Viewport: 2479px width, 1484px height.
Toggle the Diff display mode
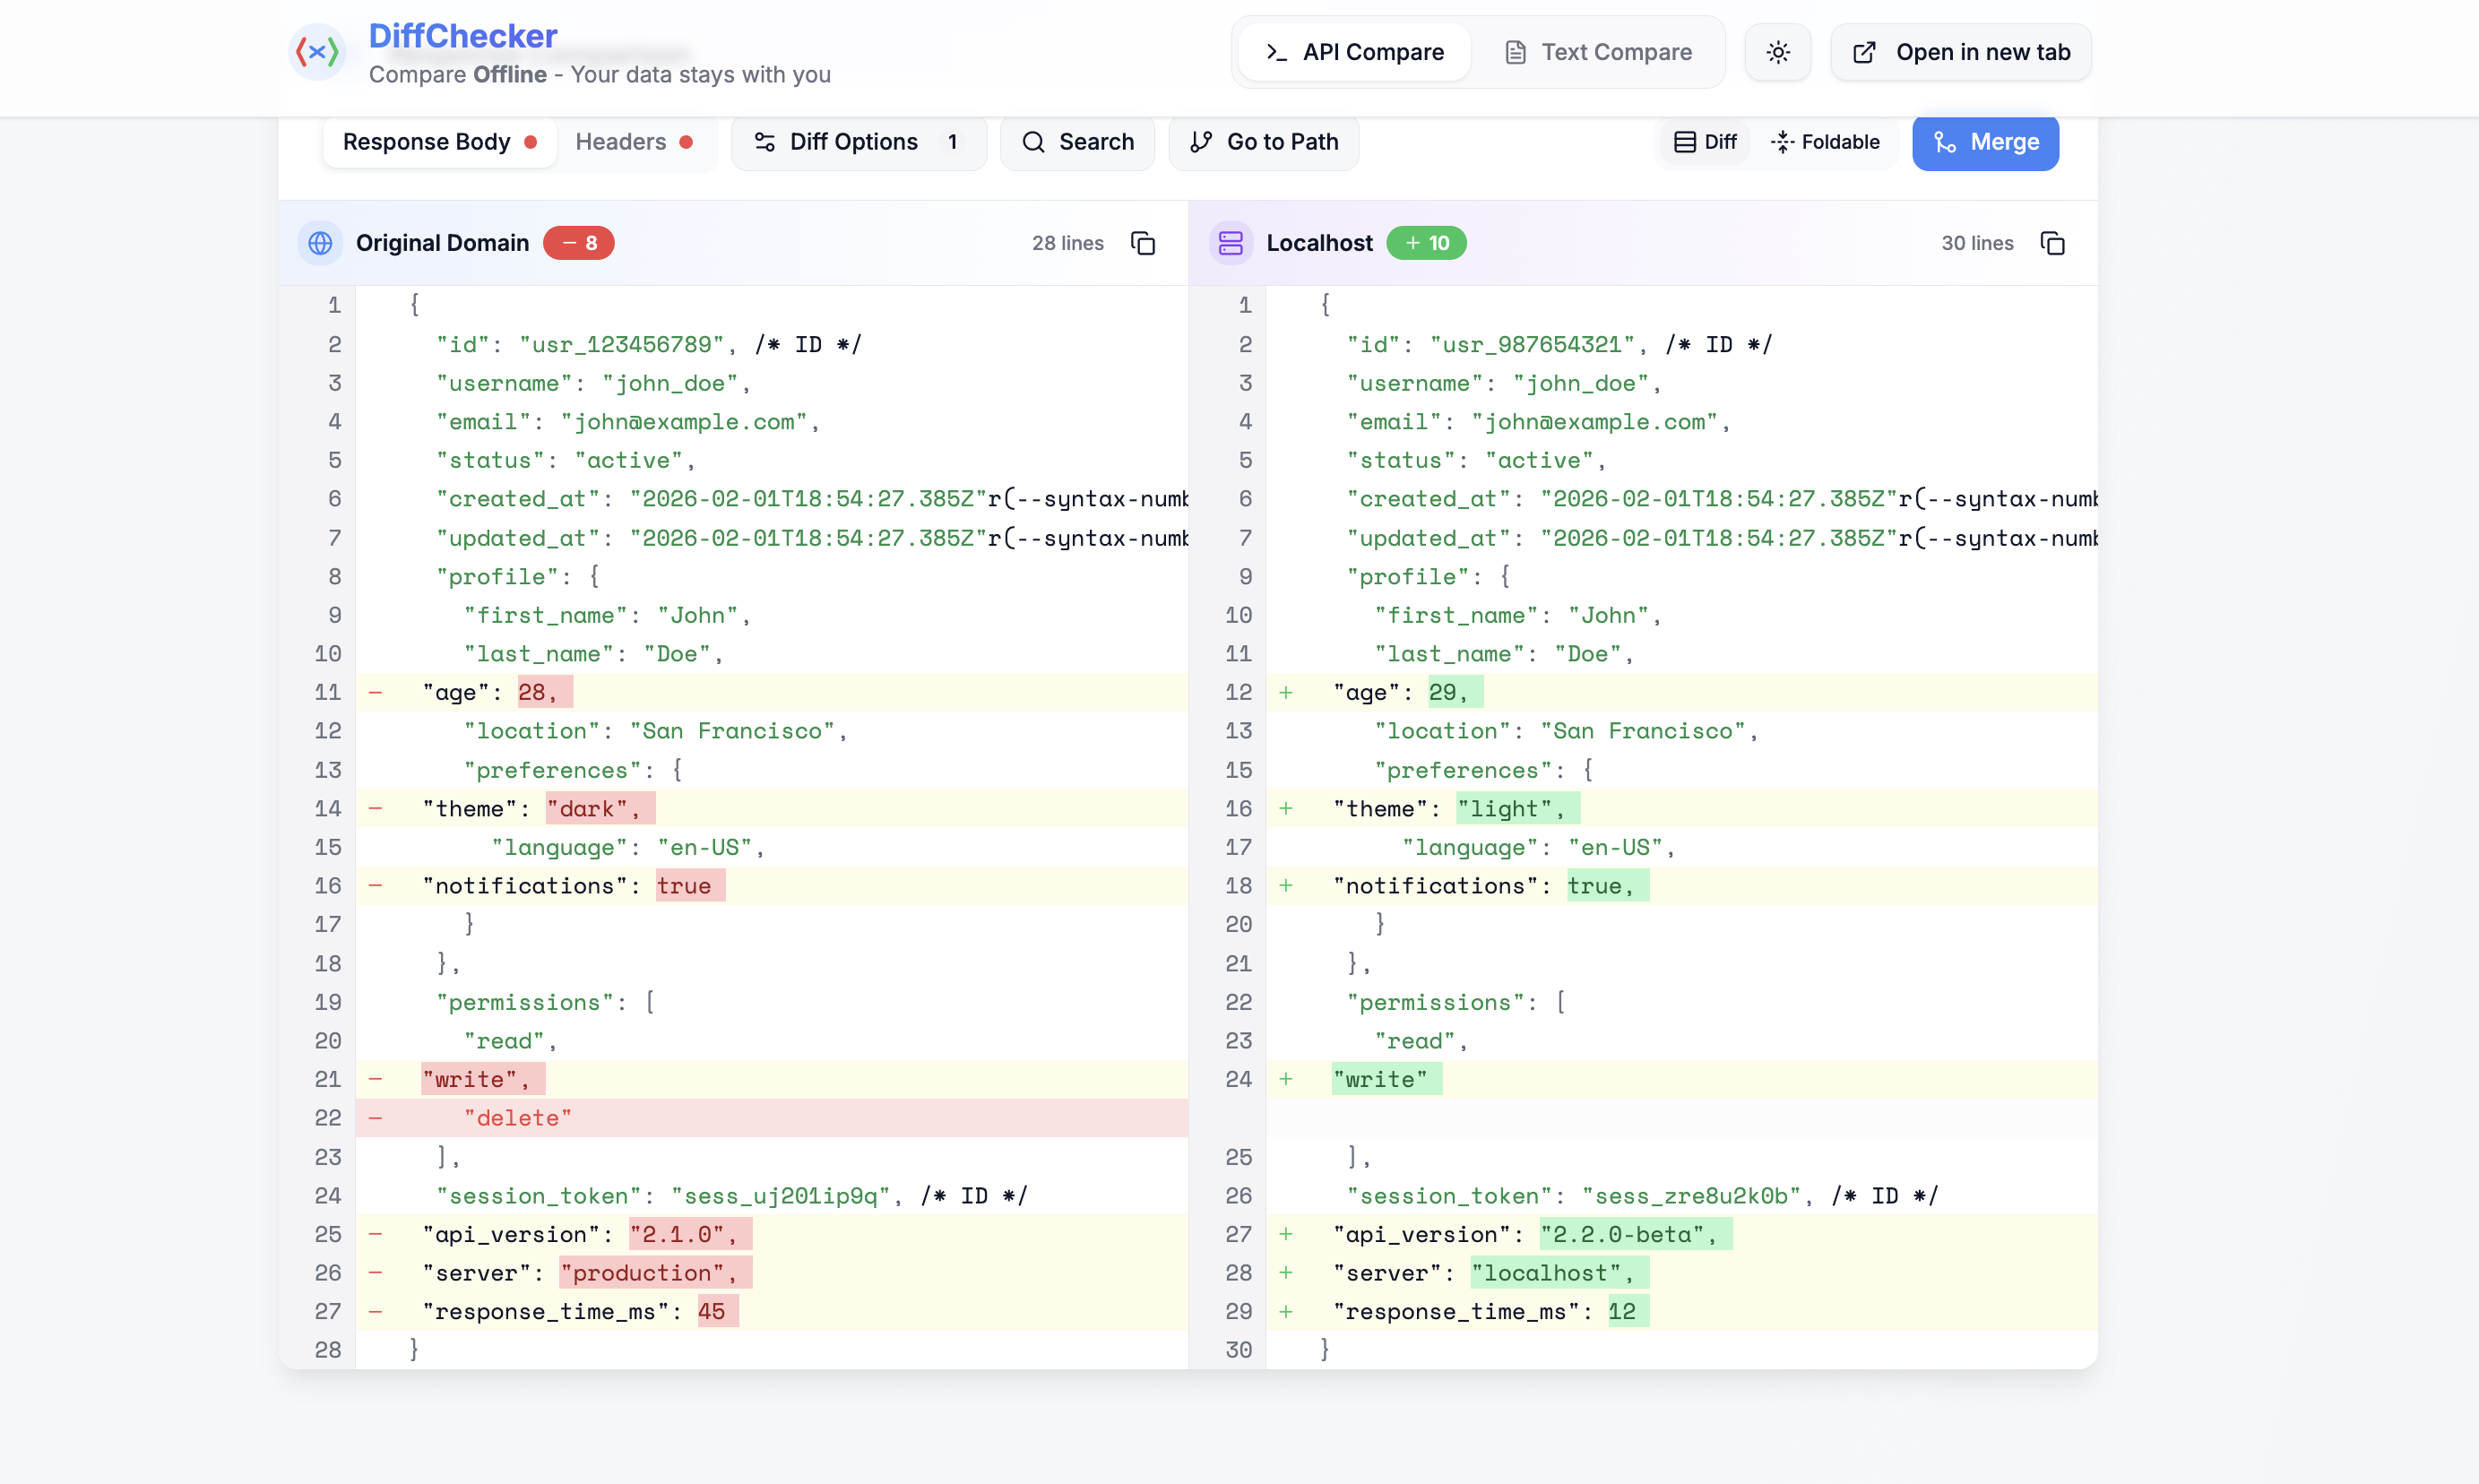pyautogui.click(x=1704, y=142)
